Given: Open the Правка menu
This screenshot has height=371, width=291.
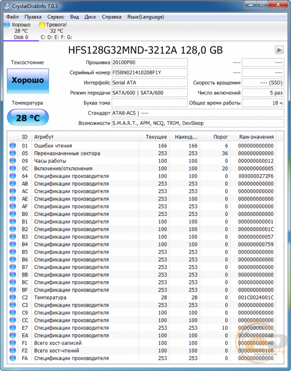Looking at the screenshot, I should [x=33, y=17].
